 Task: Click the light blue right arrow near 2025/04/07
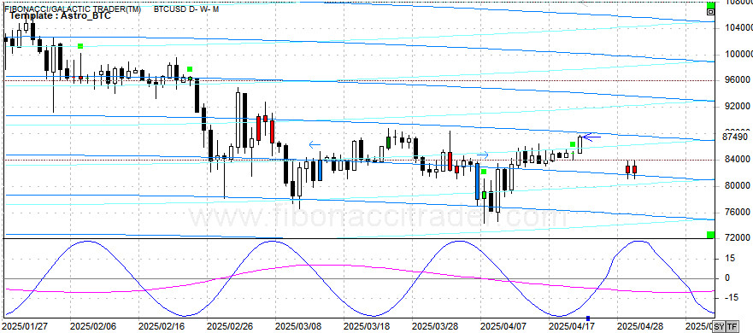(x=483, y=155)
